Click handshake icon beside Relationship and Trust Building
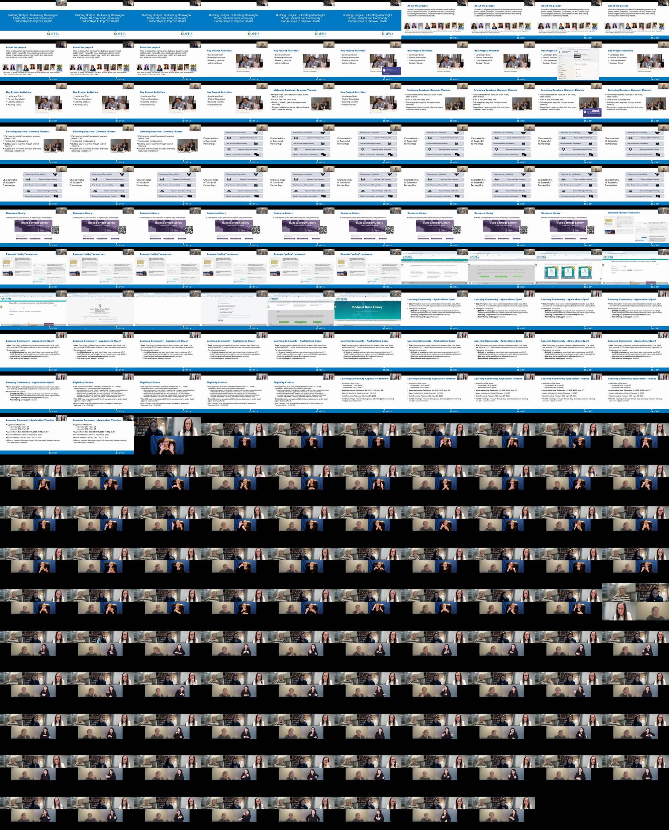This screenshot has width=669, height=830. point(256,133)
